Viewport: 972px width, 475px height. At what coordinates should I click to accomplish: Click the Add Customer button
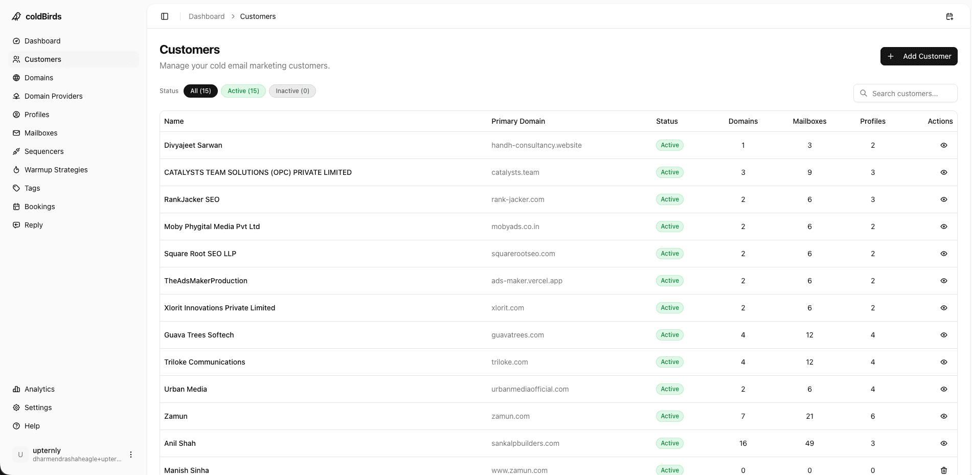(919, 56)
